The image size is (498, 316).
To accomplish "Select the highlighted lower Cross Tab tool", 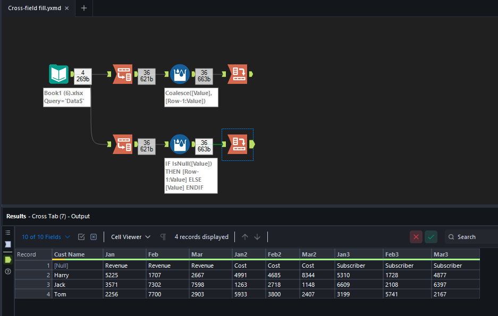I will click(237, 144).
